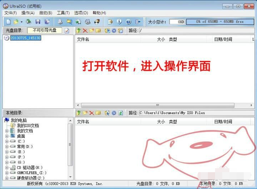Image resolution: width=257 pixels, height=189 pixels.
Task: Click the 不可引导光盘 button
Action: 44,30
